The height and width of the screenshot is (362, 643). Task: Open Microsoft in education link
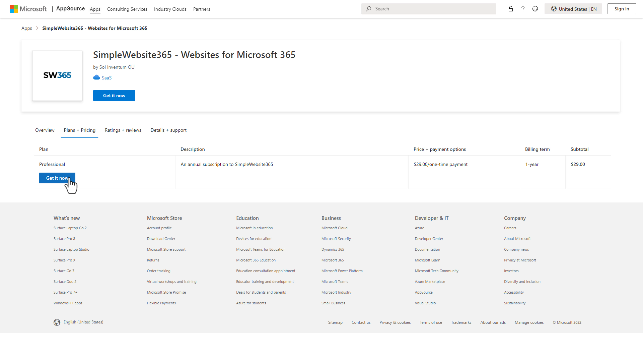click(255, 228)
